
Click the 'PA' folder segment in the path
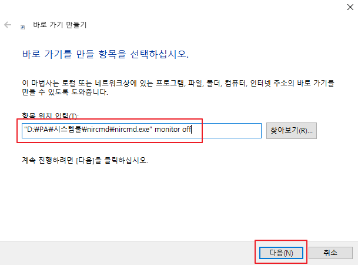click(44, 130)
